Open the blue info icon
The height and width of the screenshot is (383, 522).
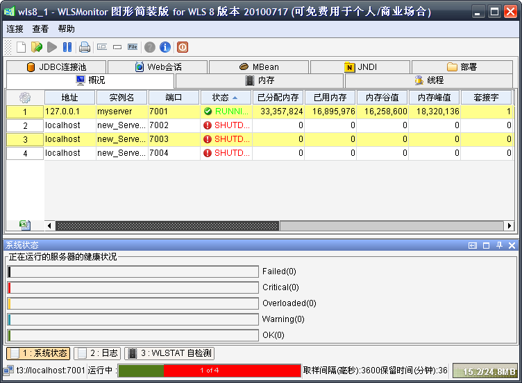click(165, 47)
